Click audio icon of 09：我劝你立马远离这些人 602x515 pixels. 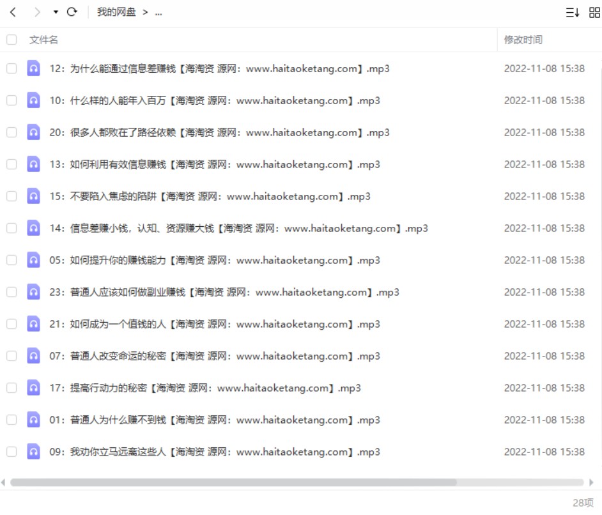coord(33,451)
